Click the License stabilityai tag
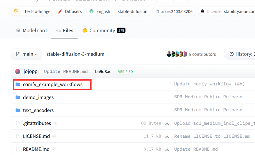The height and width of the screenshot is (155, 255). (x=226, y=11)
